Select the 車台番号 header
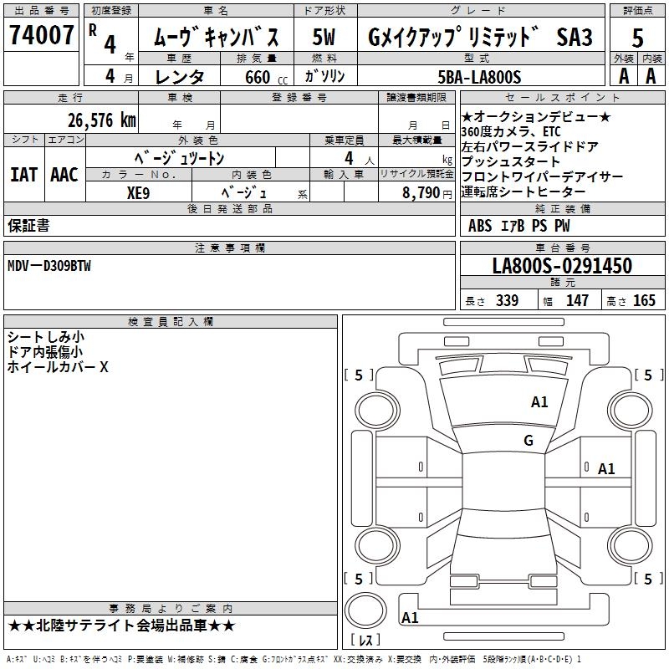 [x=562, y=248]
